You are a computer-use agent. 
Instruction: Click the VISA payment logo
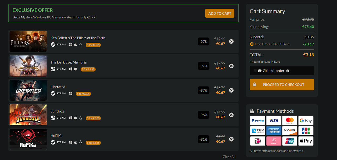274,121
